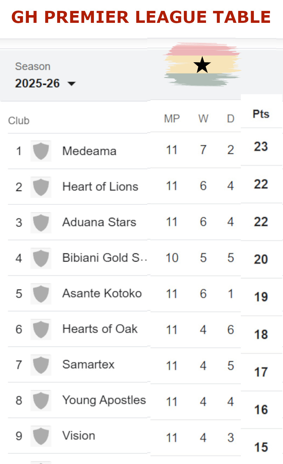Click the dropdown arrow beside 2025-26

(x=71, y=84)
